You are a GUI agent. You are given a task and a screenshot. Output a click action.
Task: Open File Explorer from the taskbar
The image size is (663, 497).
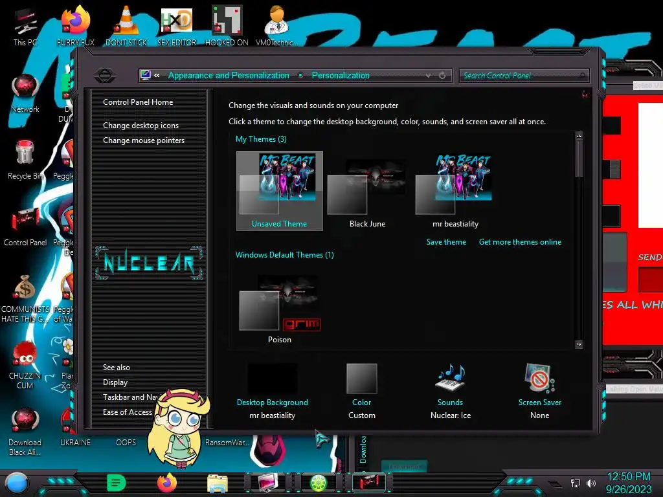tap(218, 483)
